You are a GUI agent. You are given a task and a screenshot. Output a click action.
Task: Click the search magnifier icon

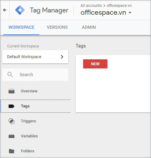point(10,75)
